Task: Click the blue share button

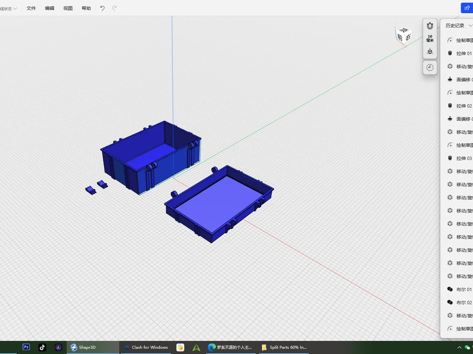Action: click(x=467, y=8)
